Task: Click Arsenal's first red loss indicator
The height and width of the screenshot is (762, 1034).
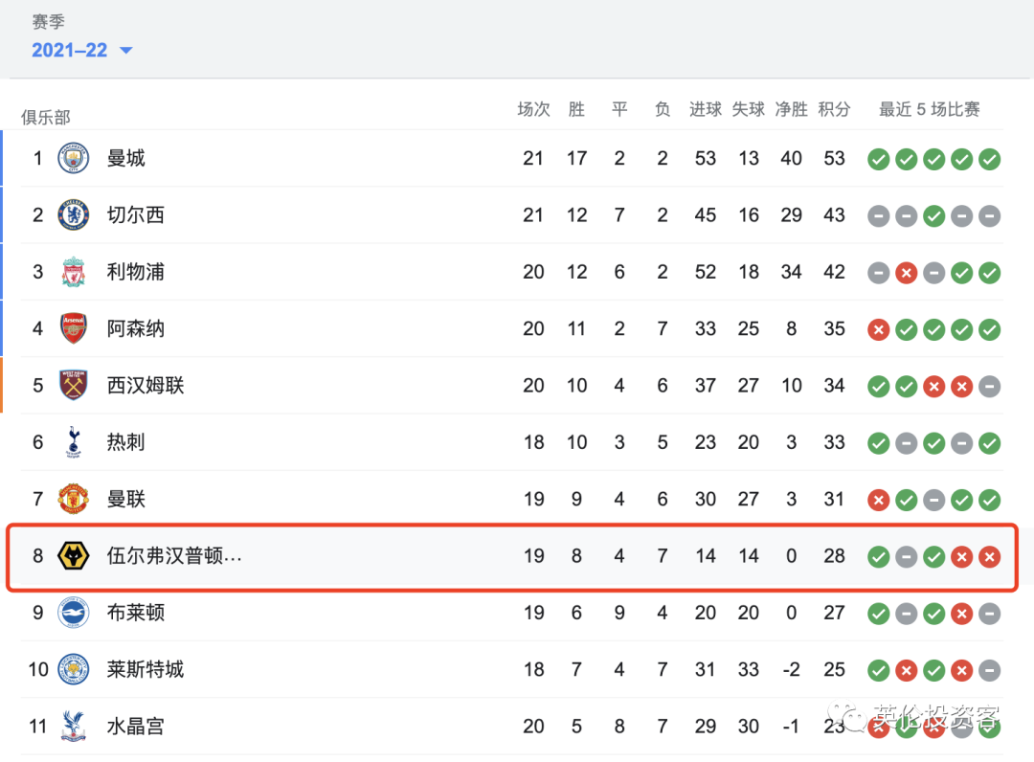Action: 878,329
